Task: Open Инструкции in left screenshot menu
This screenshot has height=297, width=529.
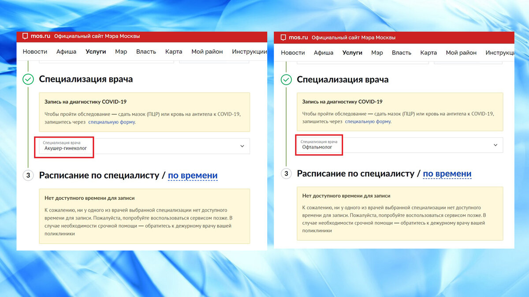Action: pyautogui.click(x=250, y=51)
